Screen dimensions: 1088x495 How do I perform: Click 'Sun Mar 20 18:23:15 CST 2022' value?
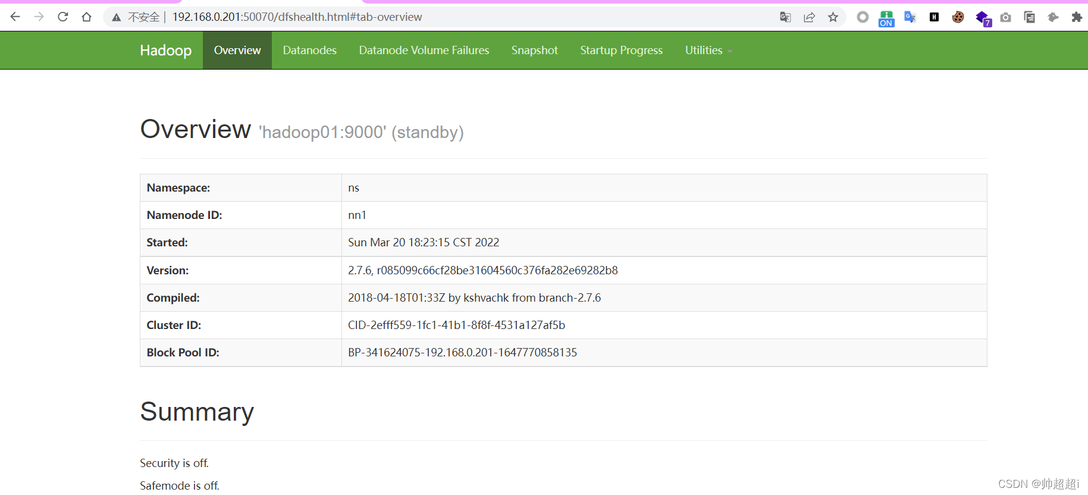(x=424, y=243)
